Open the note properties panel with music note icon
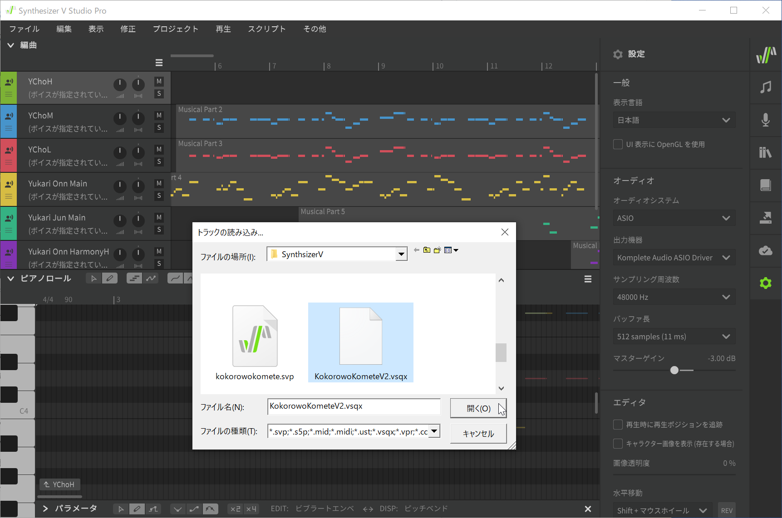 766,87
